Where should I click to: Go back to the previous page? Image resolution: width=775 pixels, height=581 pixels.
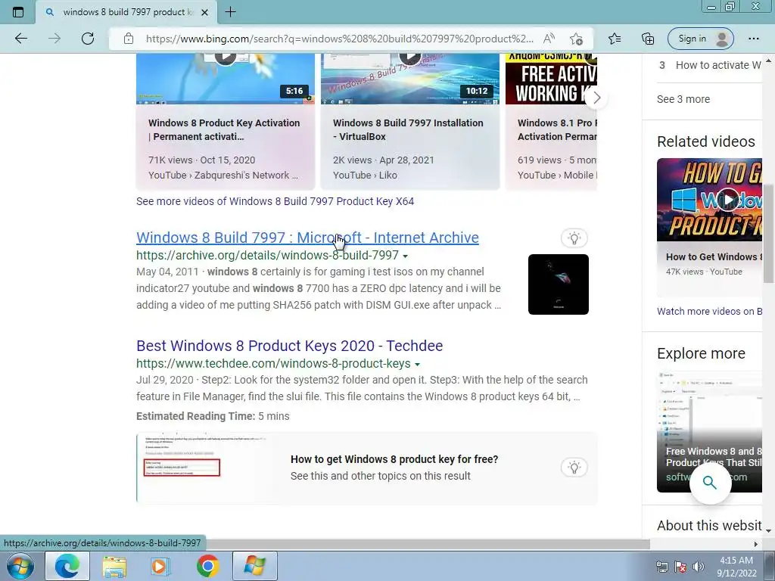tap(20, 39)
